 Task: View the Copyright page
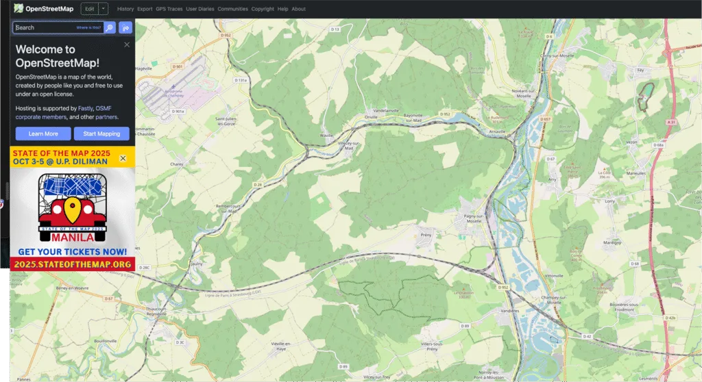click(x=263, y=9)
